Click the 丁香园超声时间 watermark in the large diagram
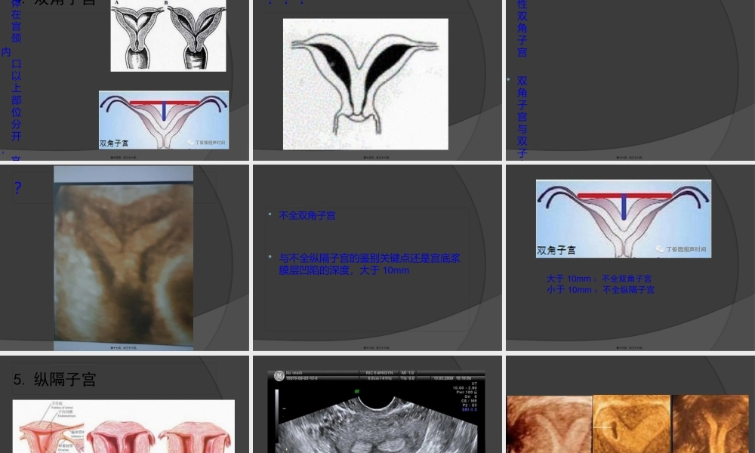Viewport: 755px width, 453px height. pos(683,249)
